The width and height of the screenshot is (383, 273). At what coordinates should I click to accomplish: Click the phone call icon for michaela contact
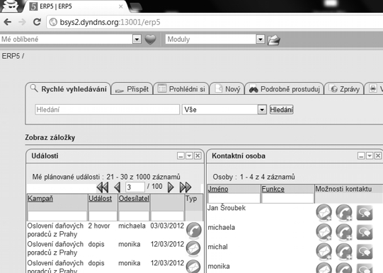pos(344,232)
